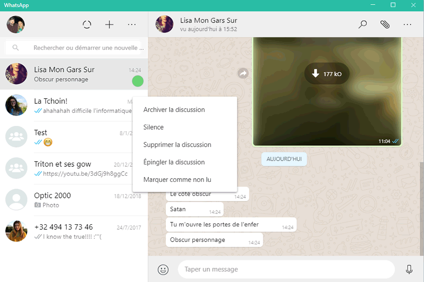Open your own profile avatar
424x282 pixels.
click(x=16, y=24)
